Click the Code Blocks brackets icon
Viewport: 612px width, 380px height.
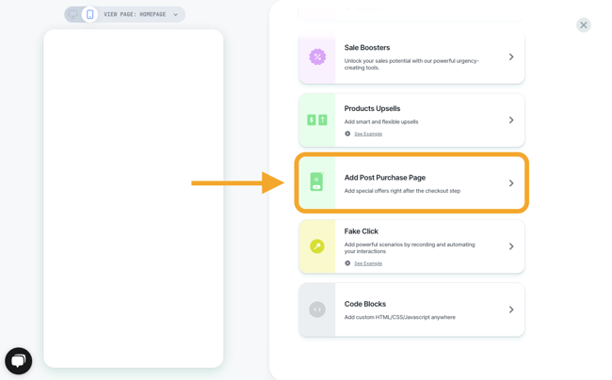coord(317,309)
